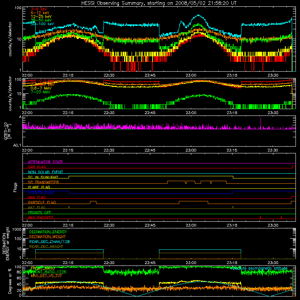Click the 22:15 tick under the top panel

pos(68,75)
